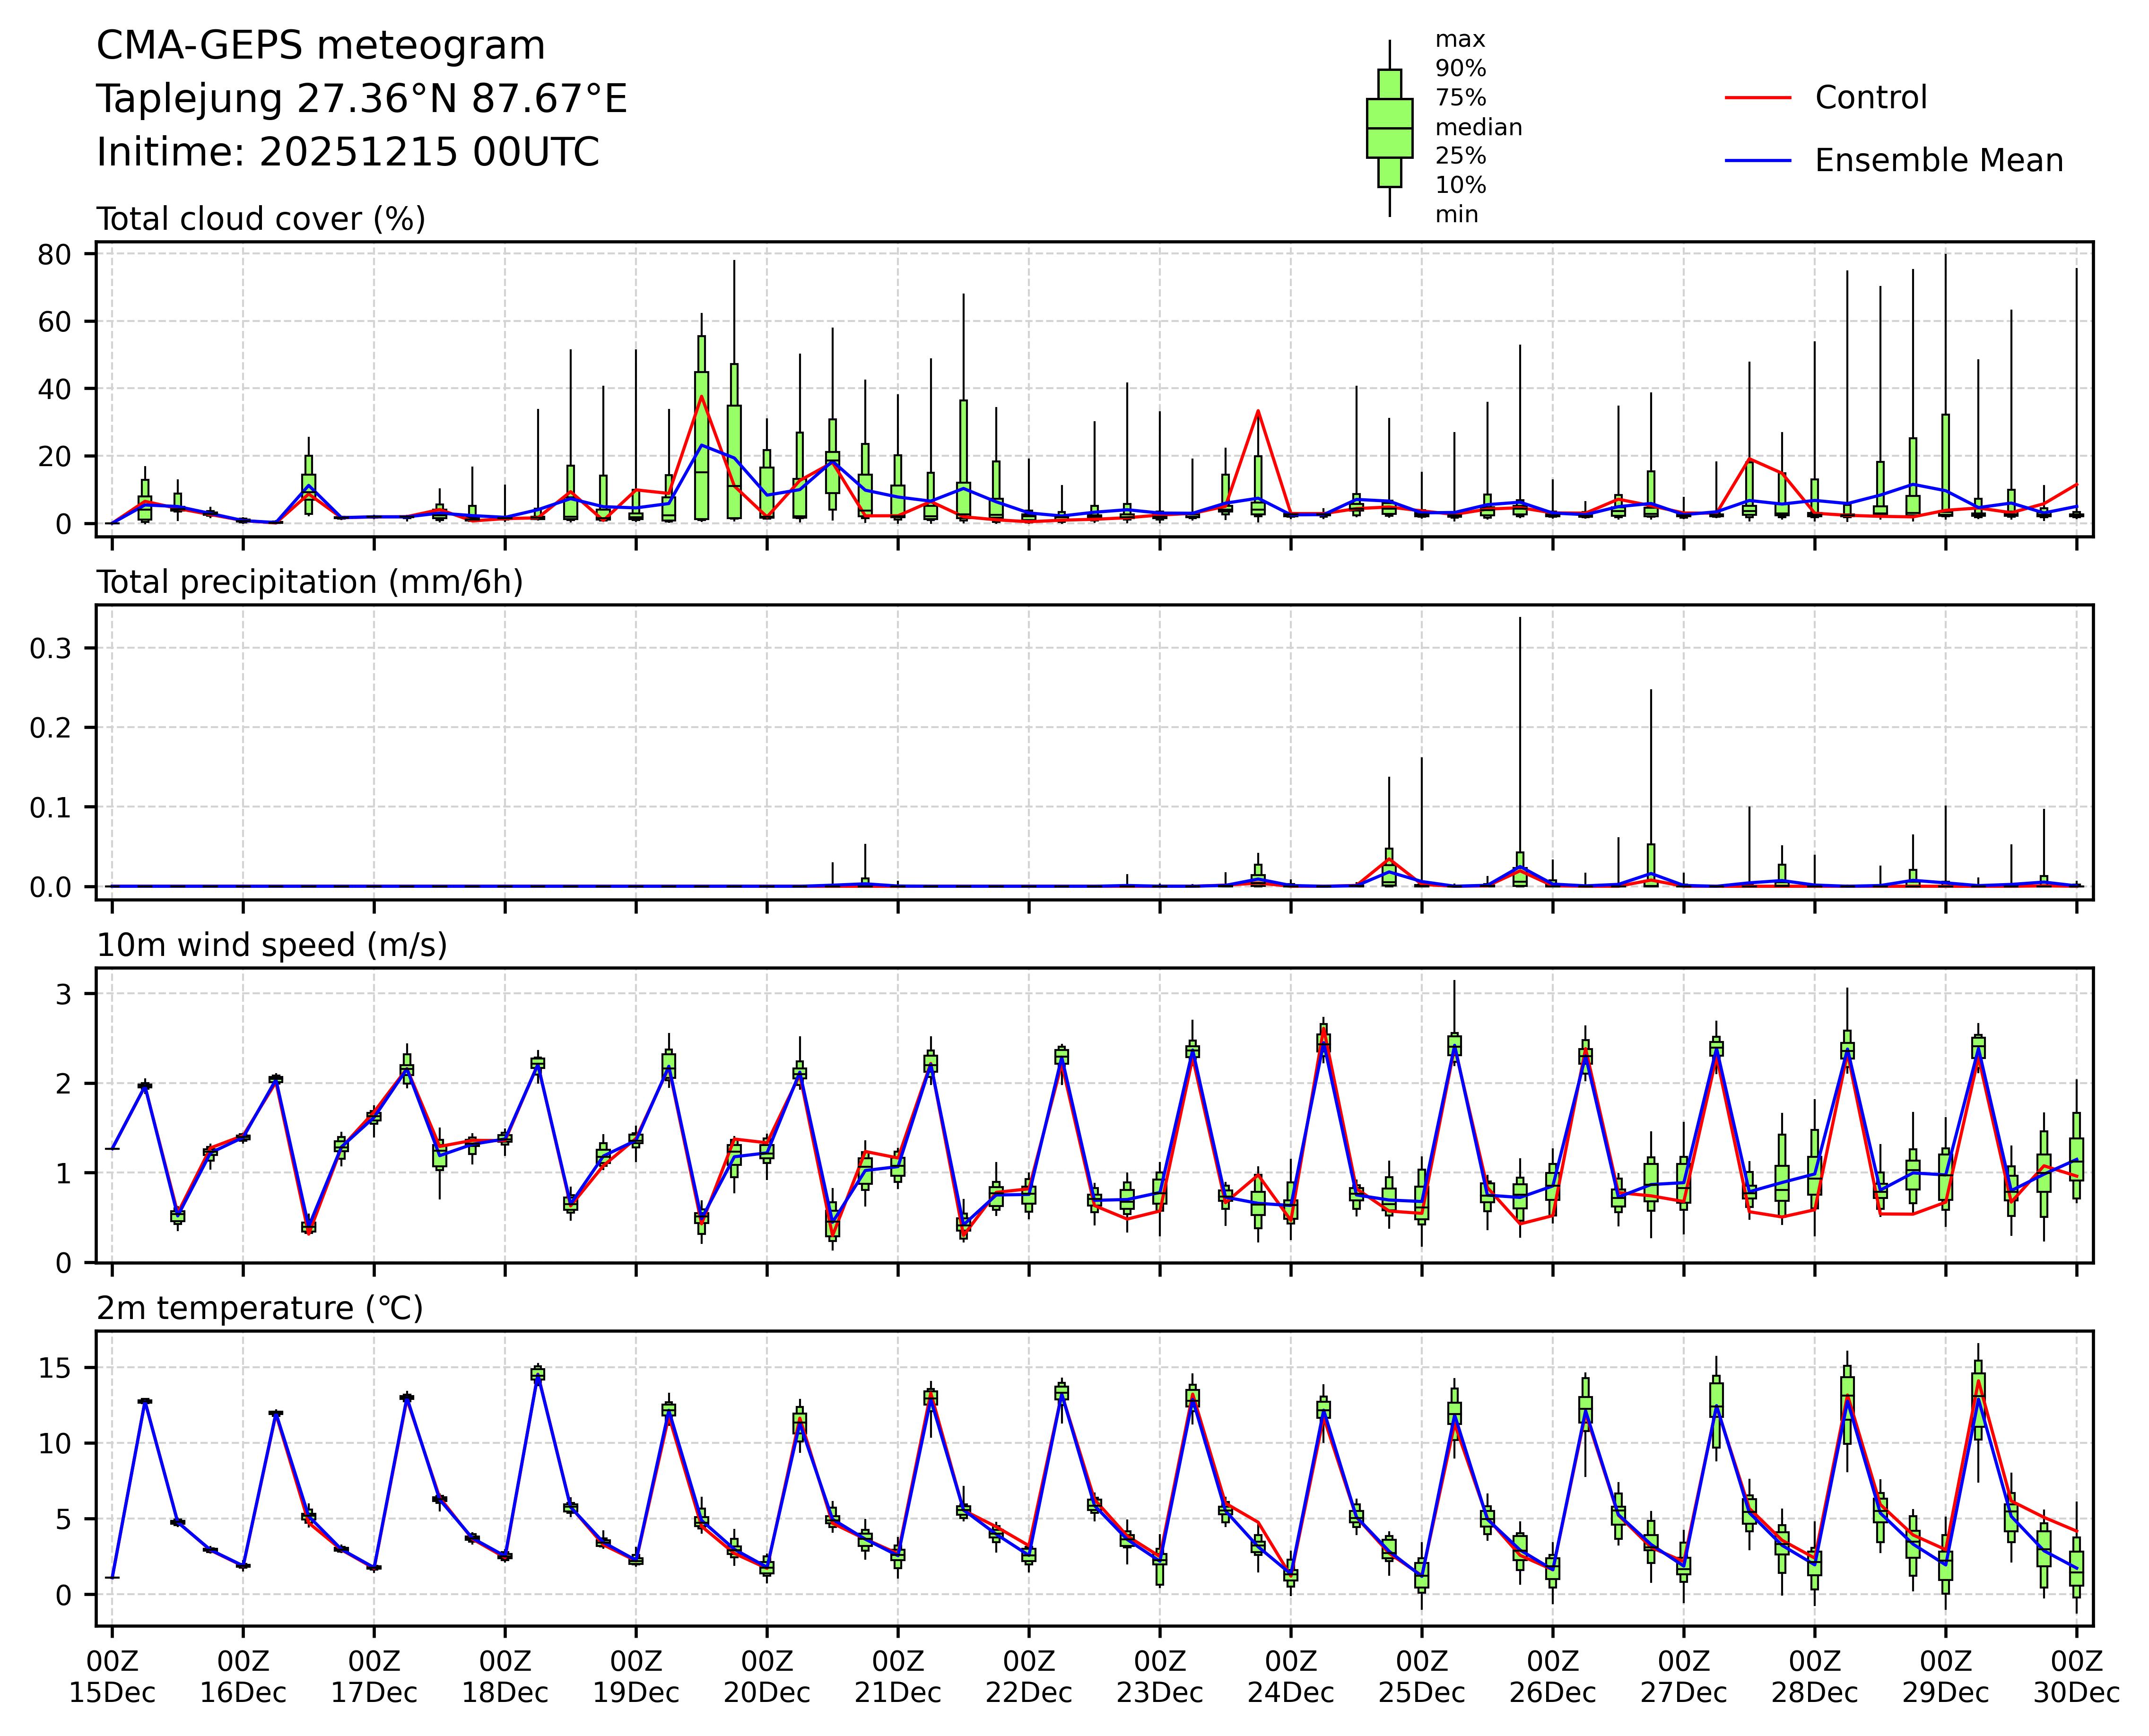This screenshot has width=2149, height=1736.
Task: Click the green boxplot legend symbol
Action: pos(1389,128)
